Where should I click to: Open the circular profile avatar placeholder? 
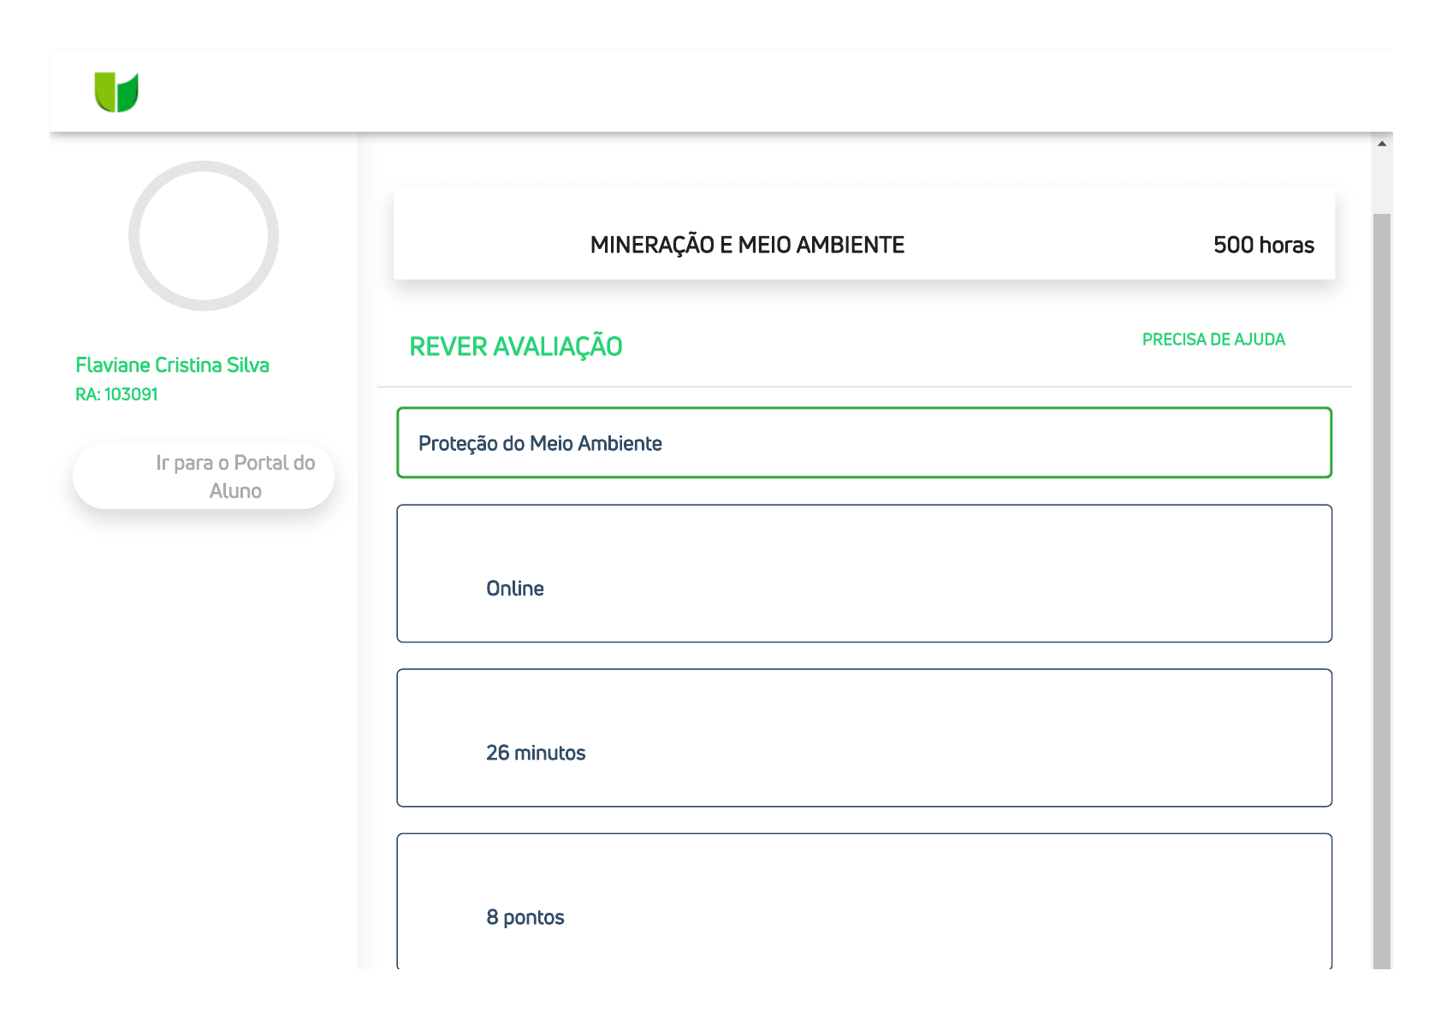pyautogui.click(x=204, y=236)
